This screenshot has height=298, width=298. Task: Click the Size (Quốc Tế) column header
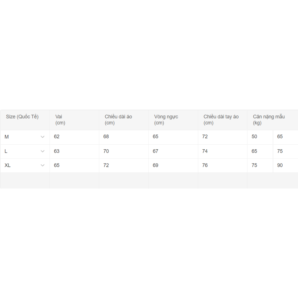pyautogui.click(x=22, y=117)
